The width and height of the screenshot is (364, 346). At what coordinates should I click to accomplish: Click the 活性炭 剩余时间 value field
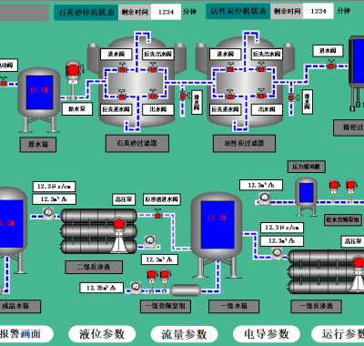point(318,11)
